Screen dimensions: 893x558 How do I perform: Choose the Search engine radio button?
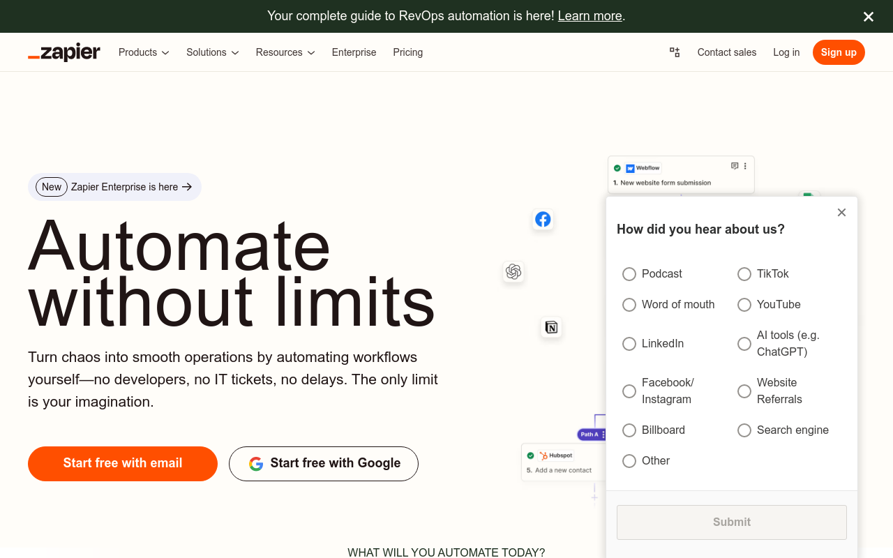tap(744, 430)
